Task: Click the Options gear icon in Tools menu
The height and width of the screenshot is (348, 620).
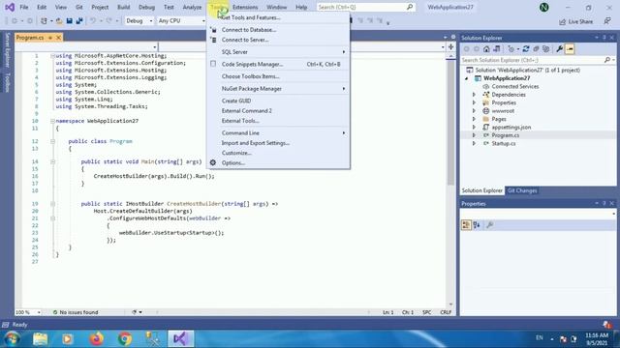Action: [x=213, y=162]
